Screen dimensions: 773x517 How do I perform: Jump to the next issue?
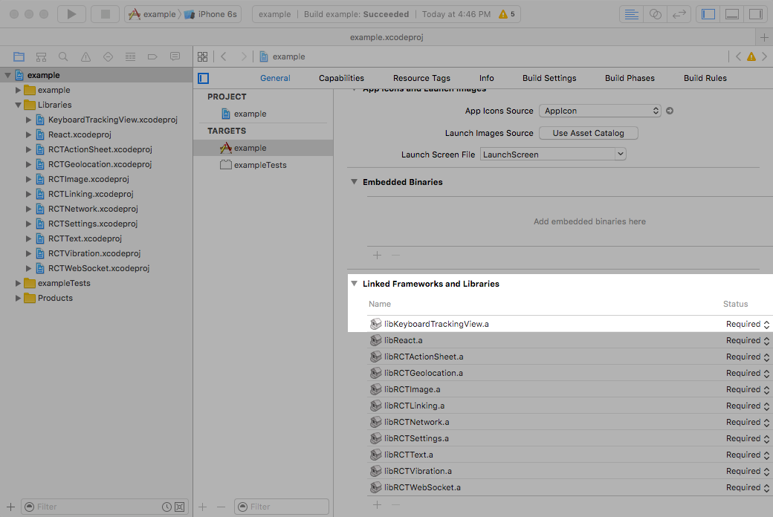point(765,56)
